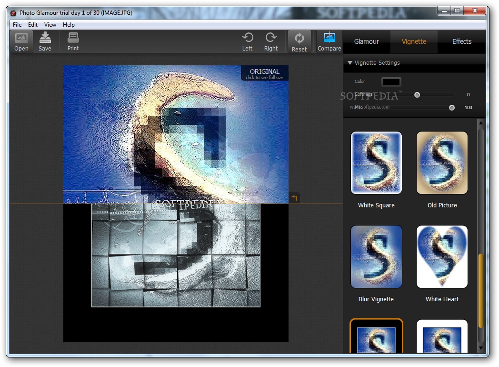
Task: Open the View menu
Action: click(x=50, y=24)
